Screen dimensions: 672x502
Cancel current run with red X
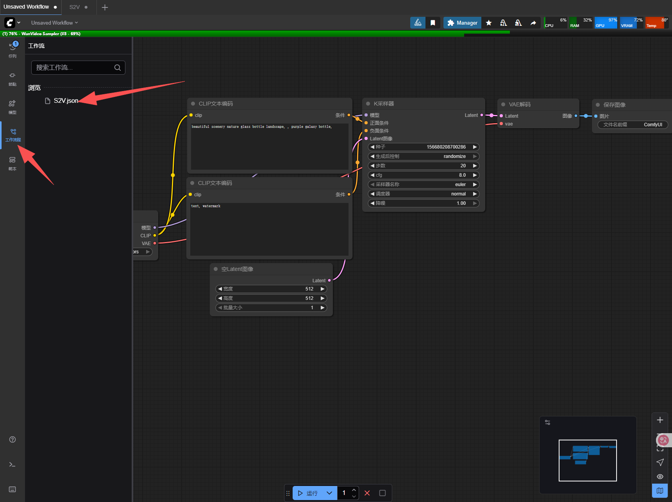[367, 493]
